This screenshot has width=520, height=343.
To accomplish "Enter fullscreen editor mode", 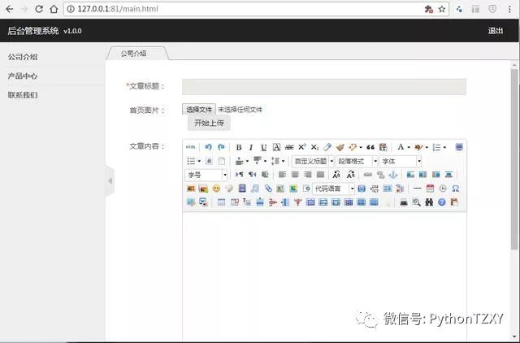I will (459, 147).
